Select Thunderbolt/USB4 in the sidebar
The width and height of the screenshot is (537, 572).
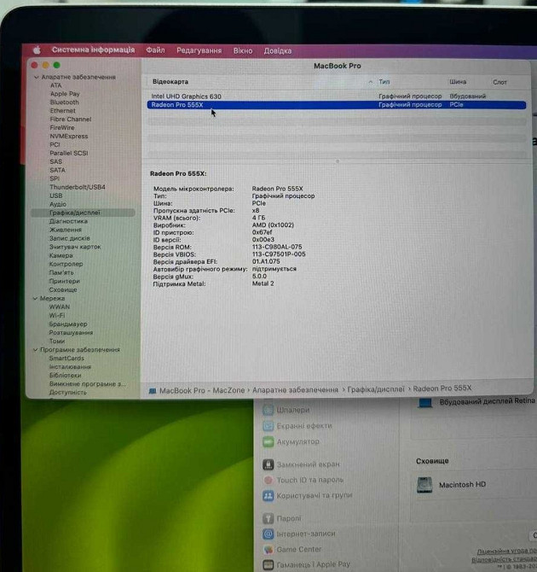tap(78, 187)
